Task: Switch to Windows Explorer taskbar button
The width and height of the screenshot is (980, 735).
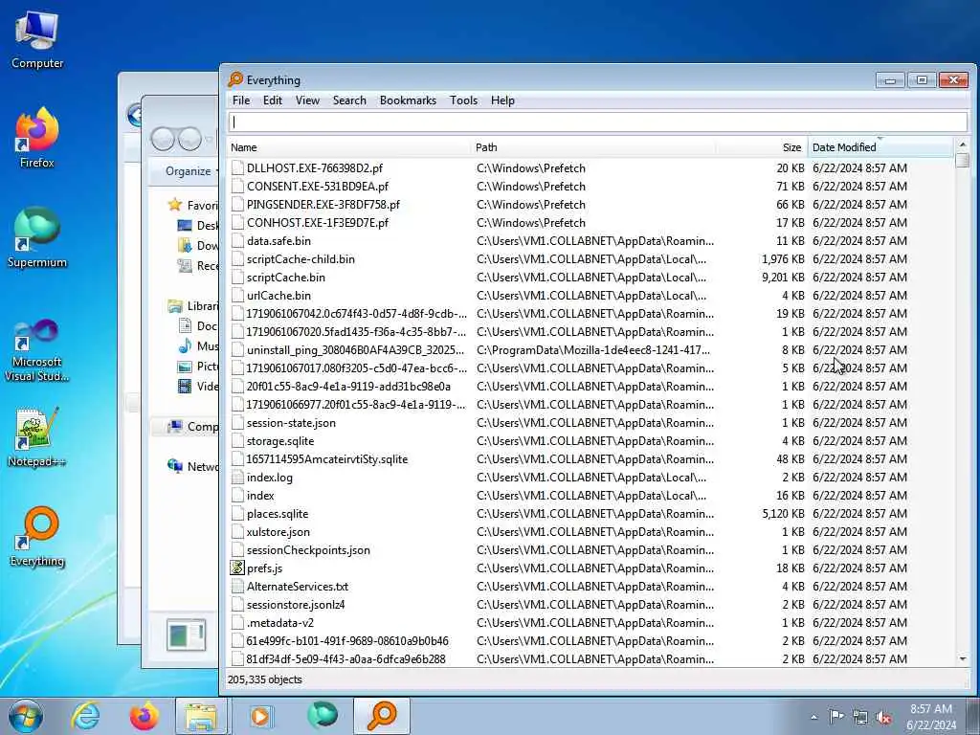Action: pyautogui.click(x=201, y=716)
